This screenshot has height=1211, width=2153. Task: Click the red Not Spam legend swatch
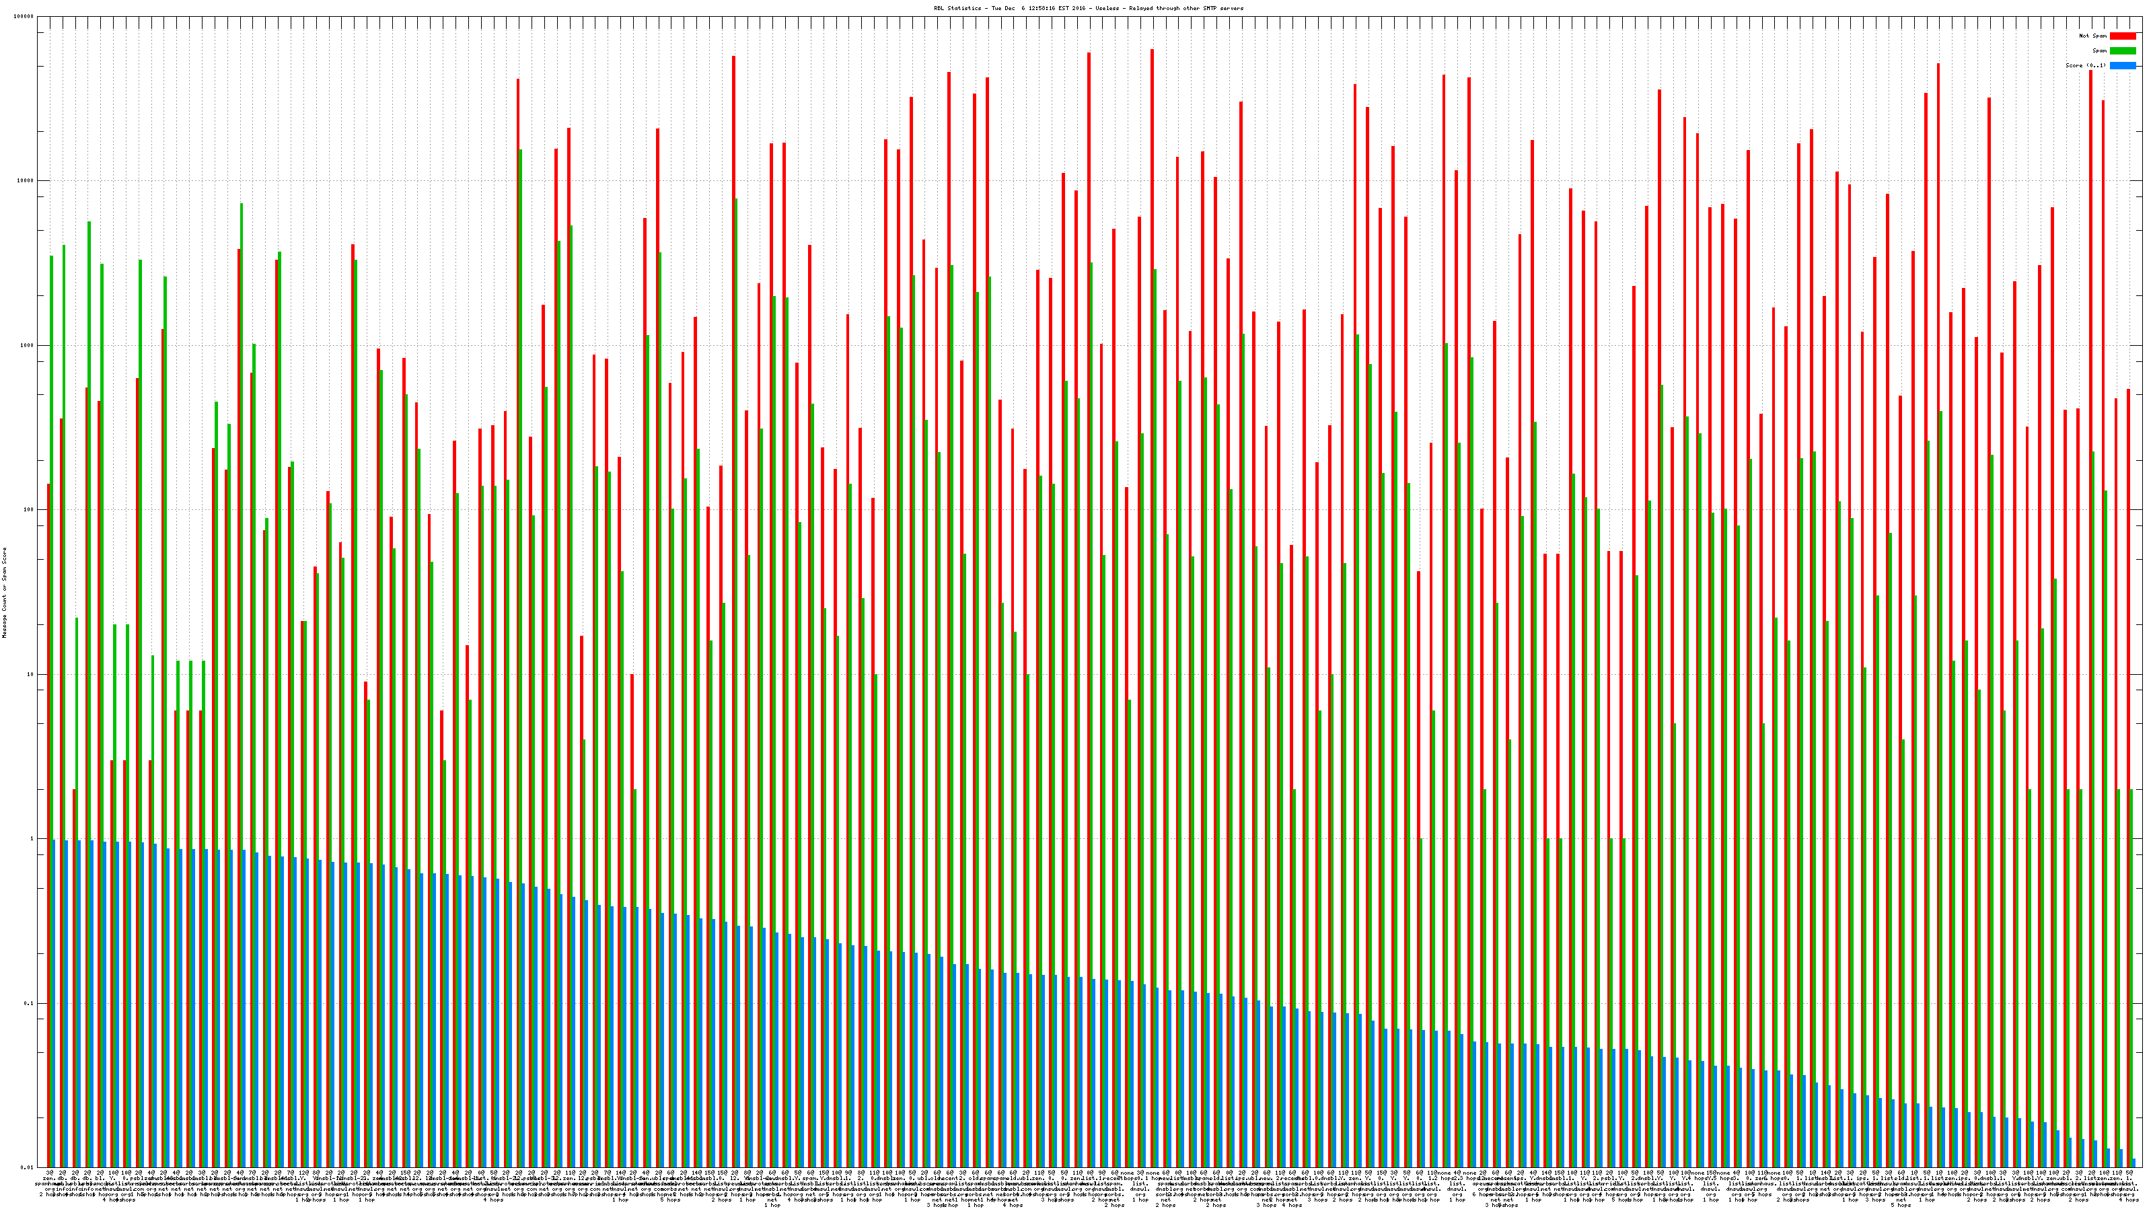[x=2122, y=36]
